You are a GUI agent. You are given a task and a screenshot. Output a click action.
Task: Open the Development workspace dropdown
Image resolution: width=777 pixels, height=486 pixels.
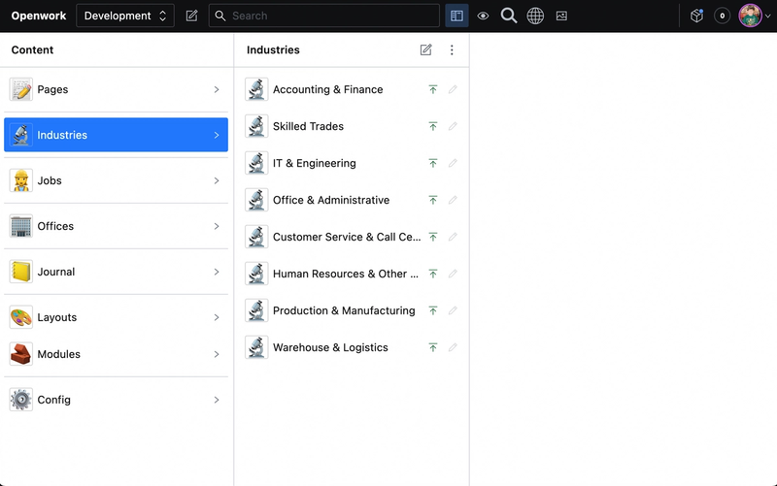[x=125, y=16]
